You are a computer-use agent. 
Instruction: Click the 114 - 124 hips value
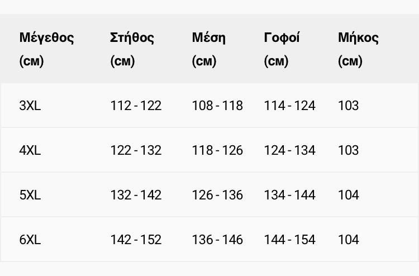click(289, 106)
